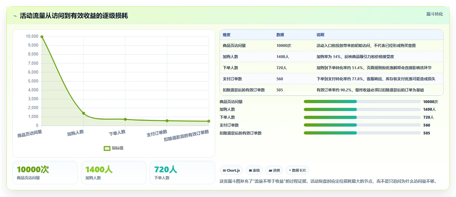Click the chart point for 下单人数
The width and height of the screenshot is (456, 197).
coord(125,119)
